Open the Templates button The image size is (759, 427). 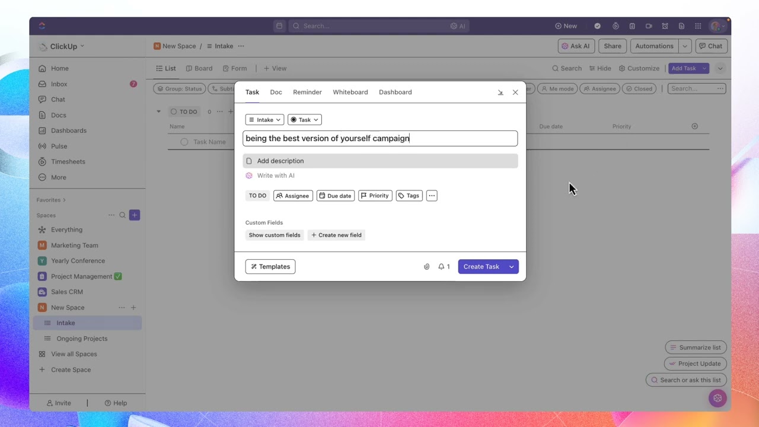click(x=270, y=267)
